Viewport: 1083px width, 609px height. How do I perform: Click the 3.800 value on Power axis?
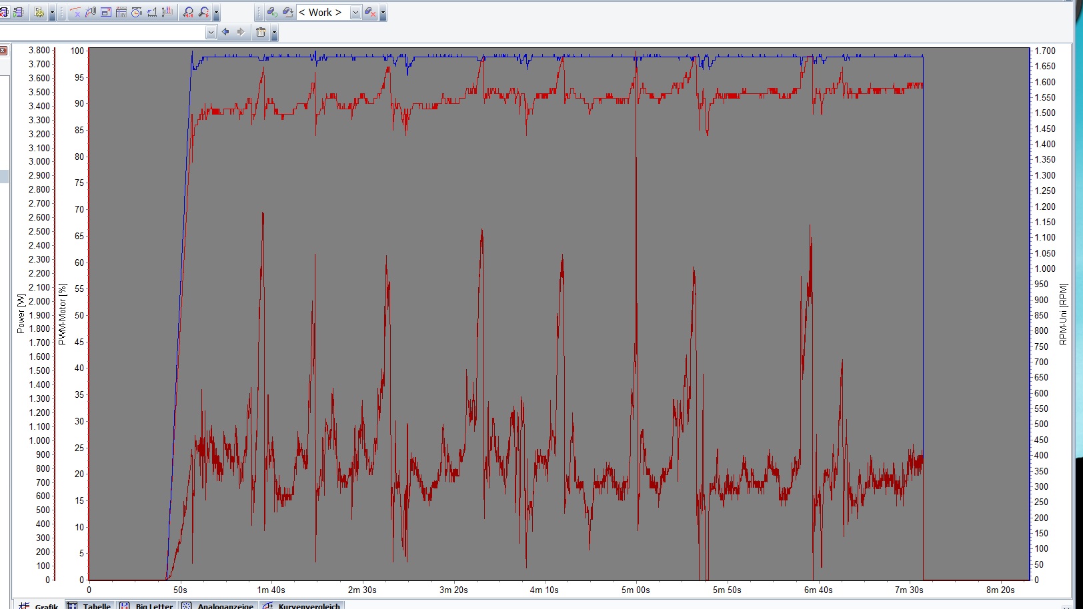39,50
